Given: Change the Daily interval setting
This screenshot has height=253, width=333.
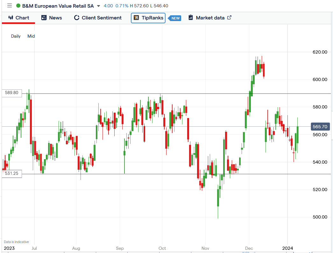Looking at the screenshot, I should point(16,36).
